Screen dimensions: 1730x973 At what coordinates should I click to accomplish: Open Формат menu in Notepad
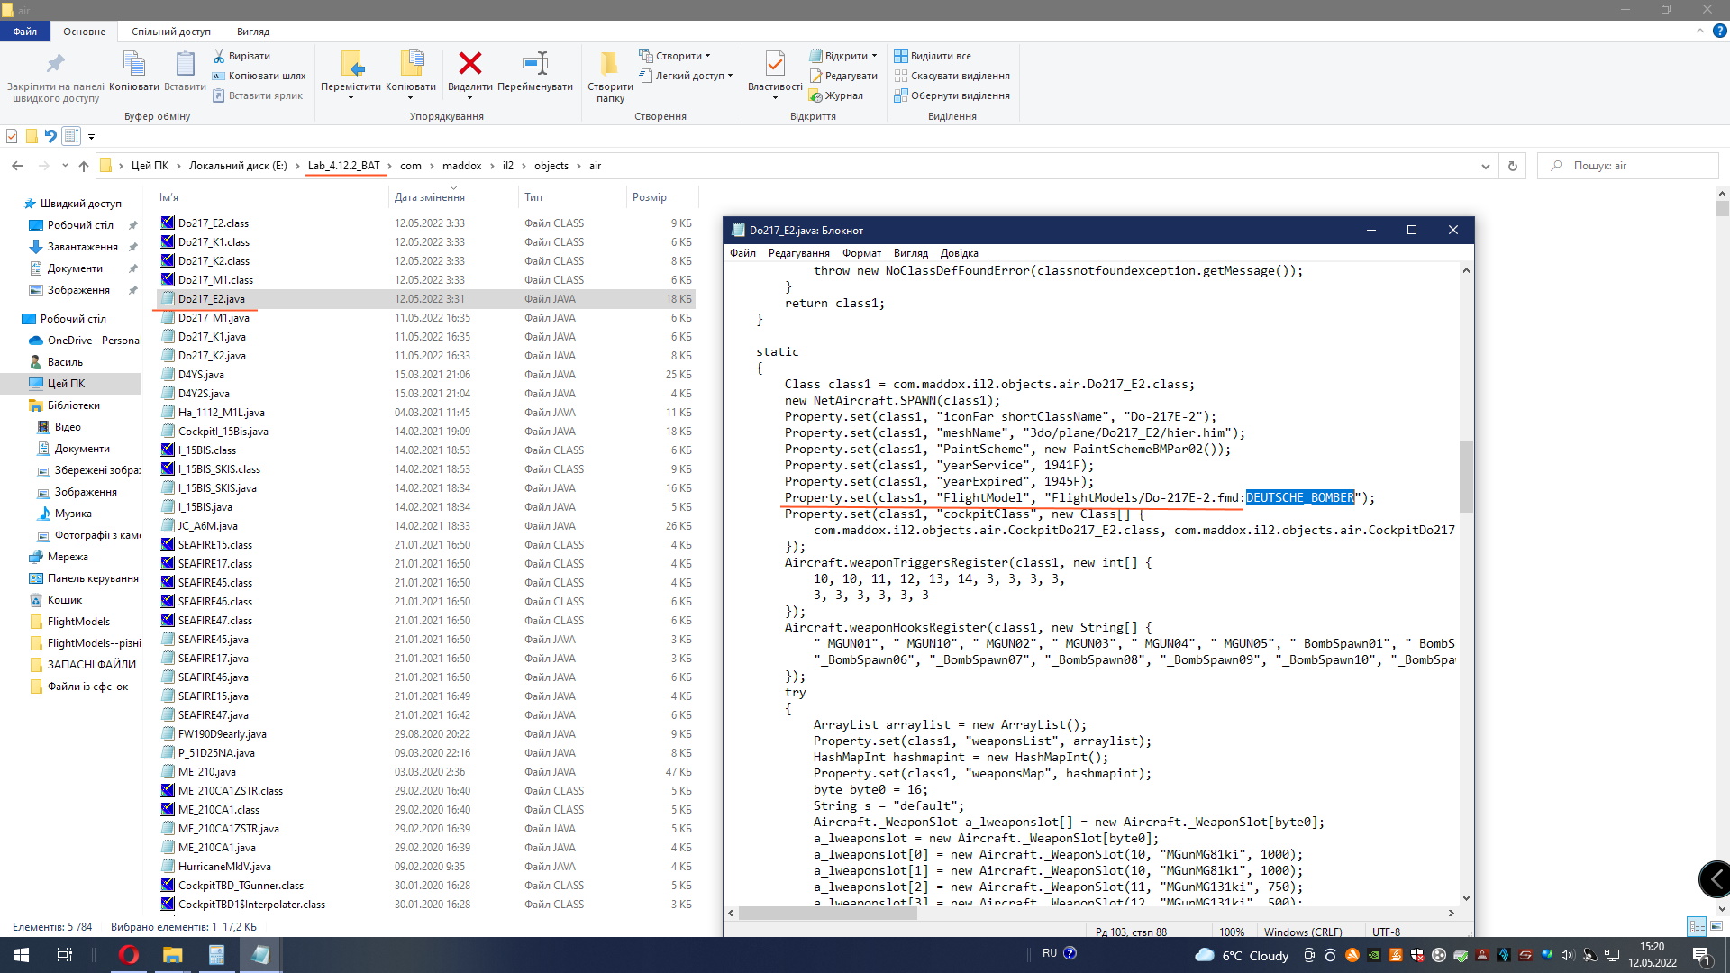click(x=860, y=253)
